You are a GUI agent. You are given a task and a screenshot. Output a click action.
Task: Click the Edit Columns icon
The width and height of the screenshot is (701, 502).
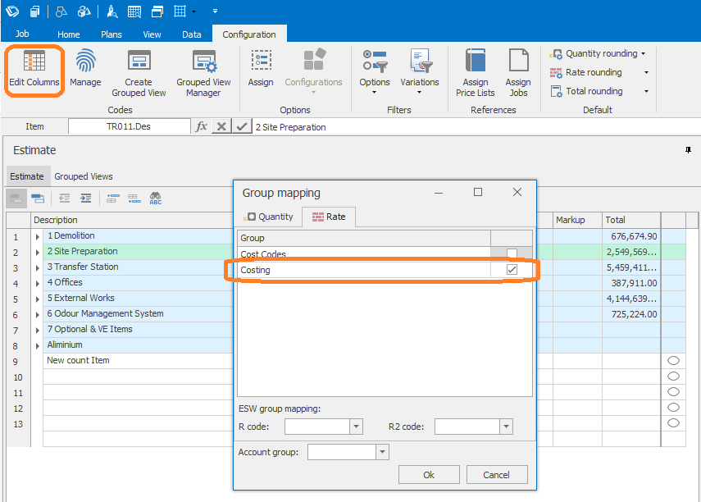[34, 70]
